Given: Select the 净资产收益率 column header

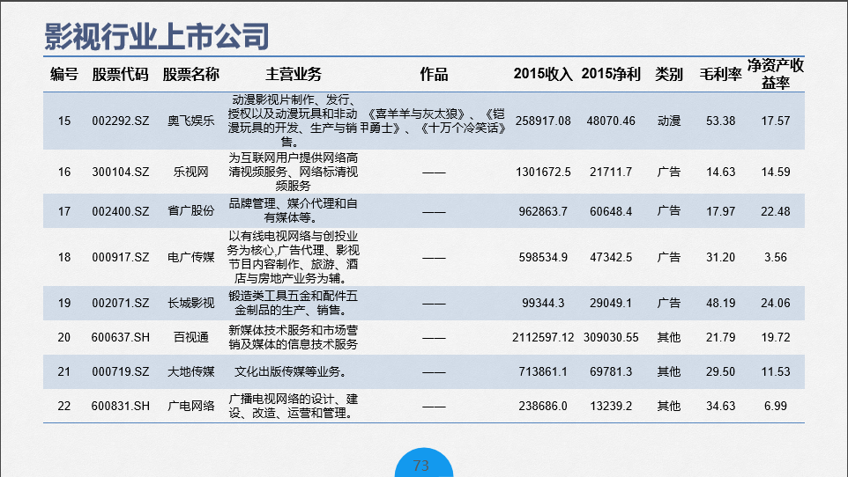Looking at the screenshot, I should pos(776,74).
